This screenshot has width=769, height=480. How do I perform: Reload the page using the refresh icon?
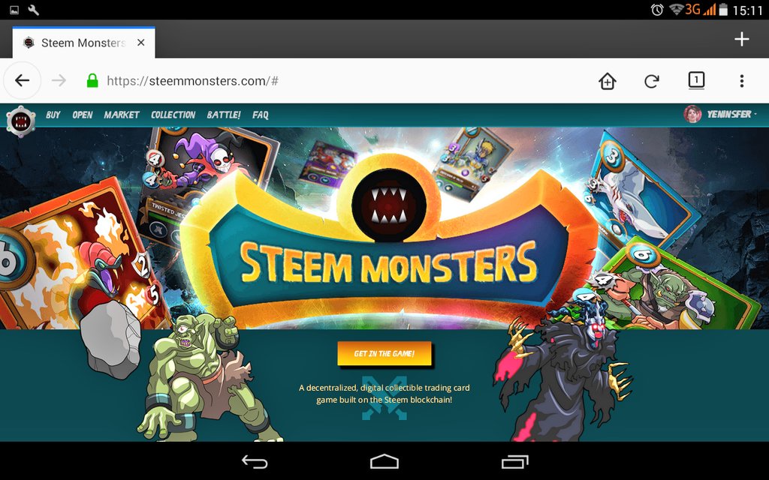tap(652, 80)
